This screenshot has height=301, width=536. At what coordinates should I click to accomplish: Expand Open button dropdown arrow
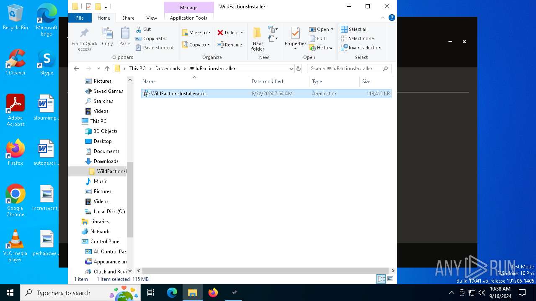332,29
